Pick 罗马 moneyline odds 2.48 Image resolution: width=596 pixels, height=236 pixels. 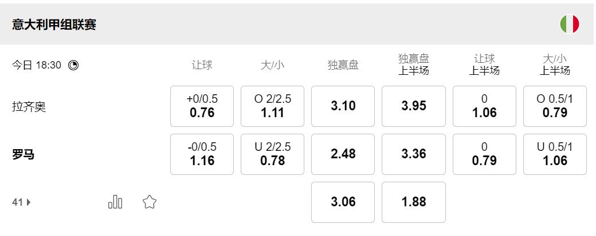343,154
